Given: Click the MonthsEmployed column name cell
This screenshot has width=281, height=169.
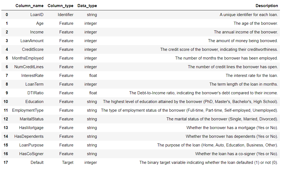Looking at the screenshot, I should (28, 58).
